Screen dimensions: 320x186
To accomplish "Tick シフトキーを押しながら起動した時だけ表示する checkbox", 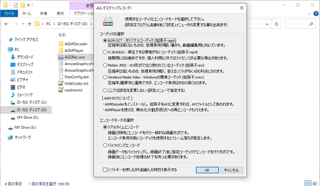I will 105,170.
